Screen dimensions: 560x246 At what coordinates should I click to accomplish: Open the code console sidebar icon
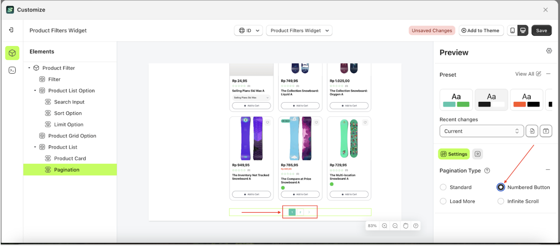pyautogui.click(x=12, y=70)
